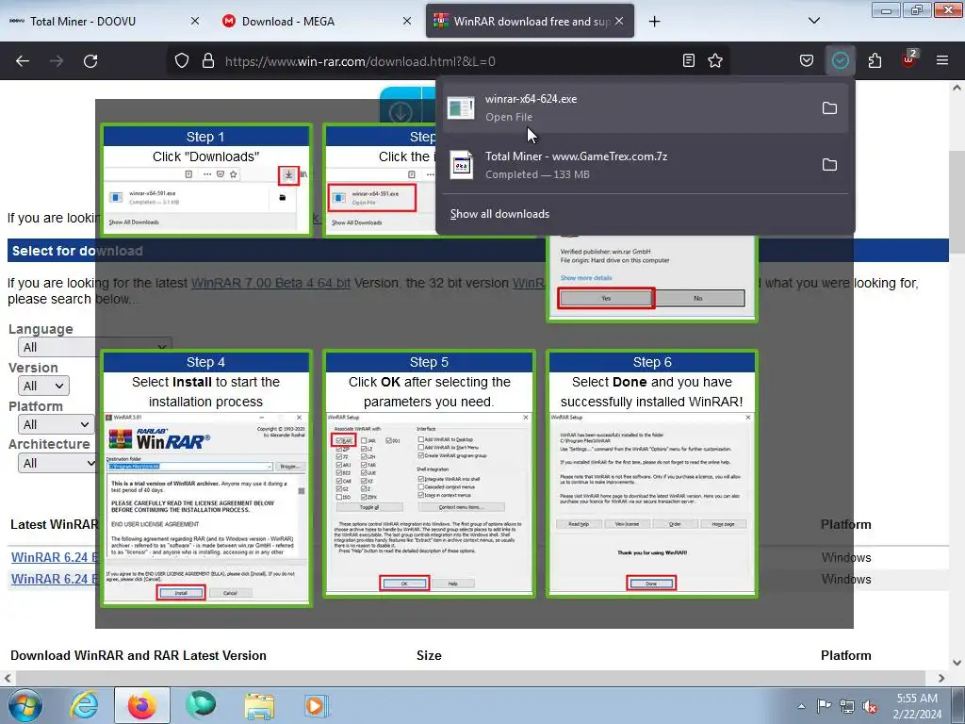Screen dimensions: 965x724
Task: Click the Step 5 OK instruction image
Action: point(430,474)
